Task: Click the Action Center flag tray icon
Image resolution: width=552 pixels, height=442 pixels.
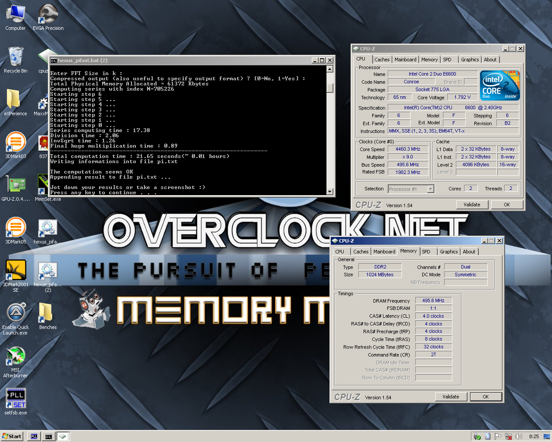Action: (498, 436)
